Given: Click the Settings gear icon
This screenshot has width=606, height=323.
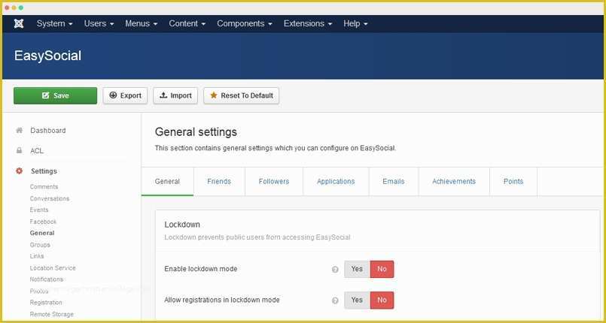Looking at the screenshot, I should (19, 171).
